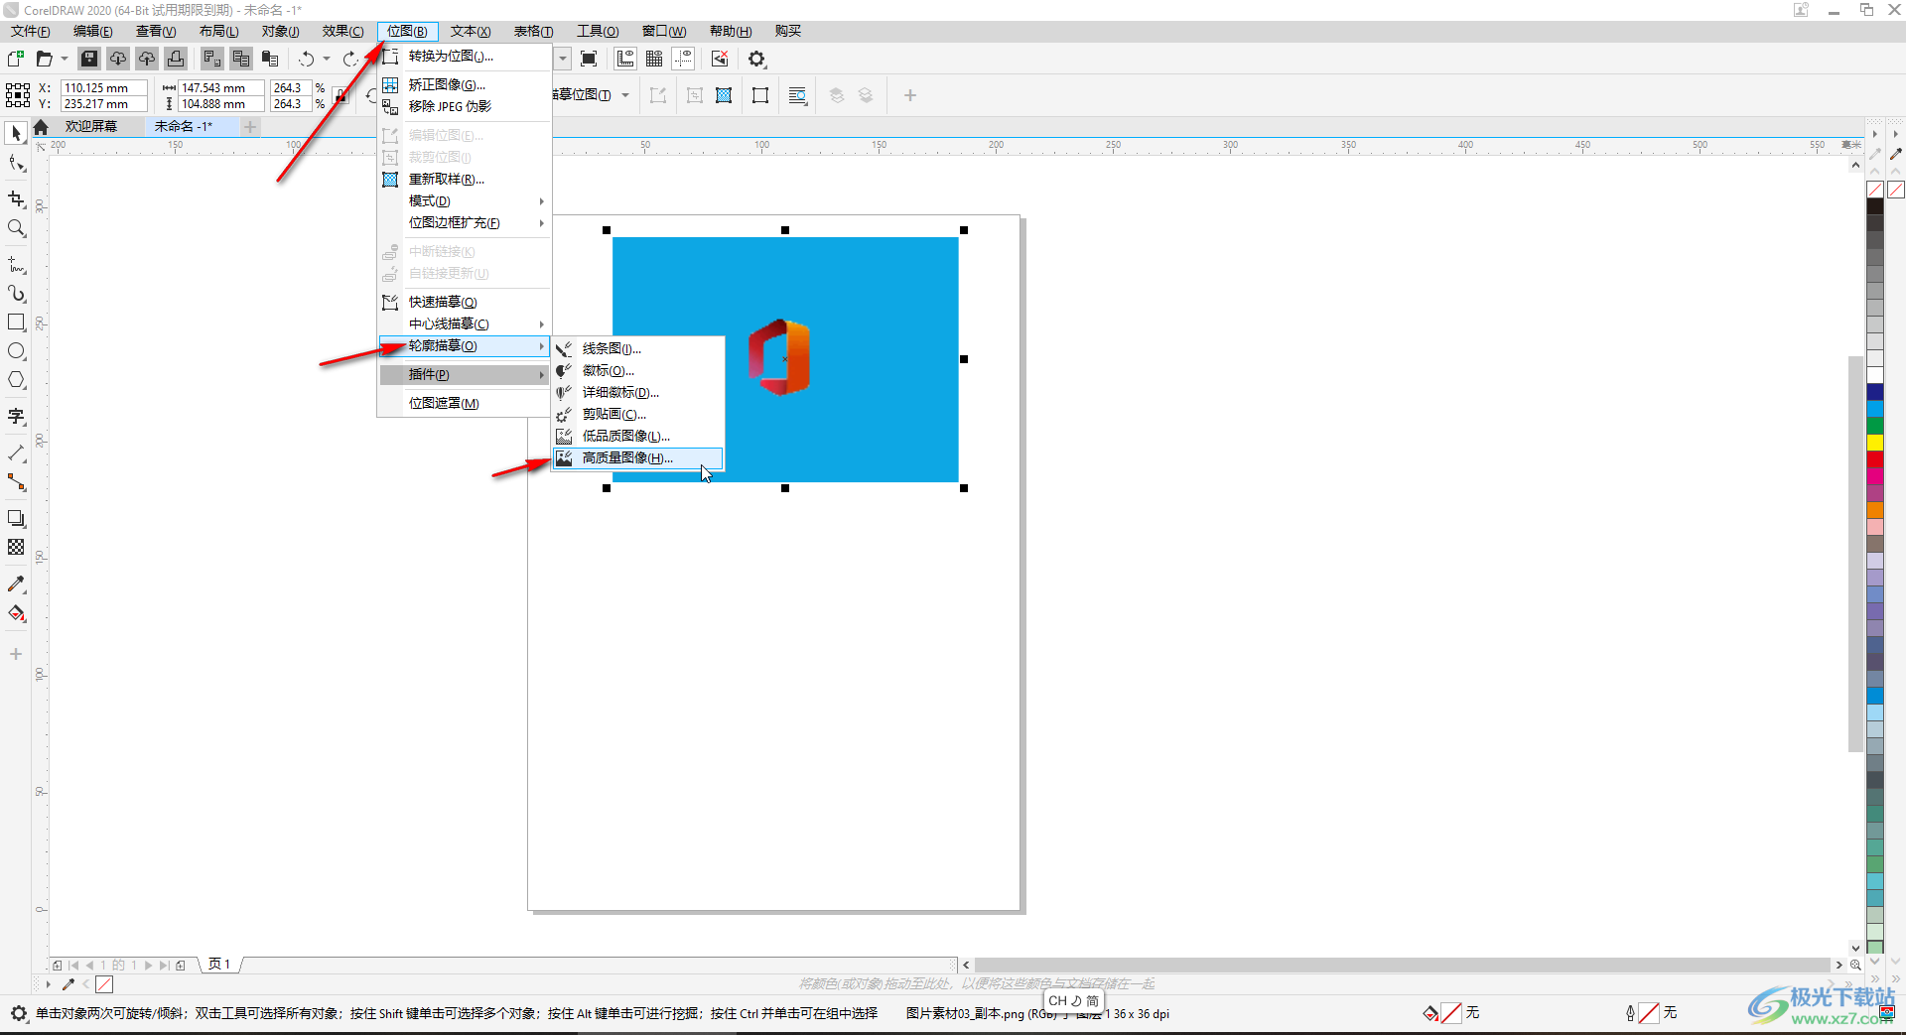Click the Full-screen preview icon
The image size is (1906, 1035).
click(589, 59)
